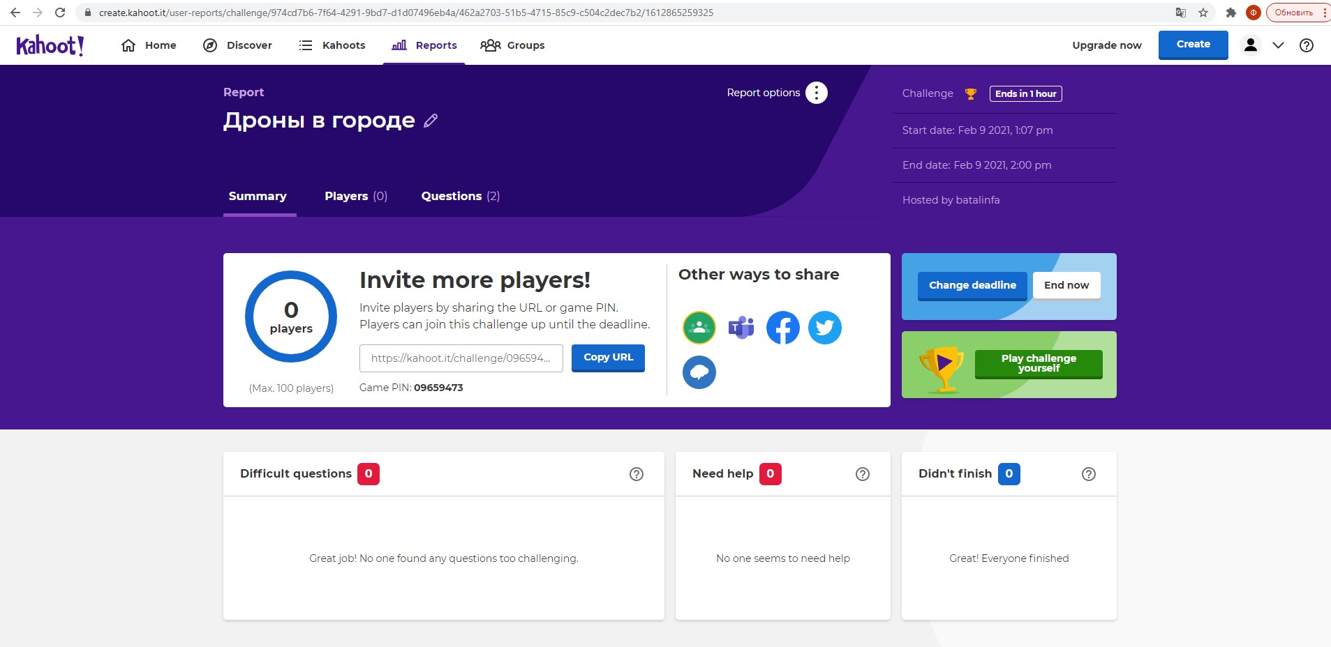
Task: Share via Google Classroom icon
Action: (x=699, y=328)
